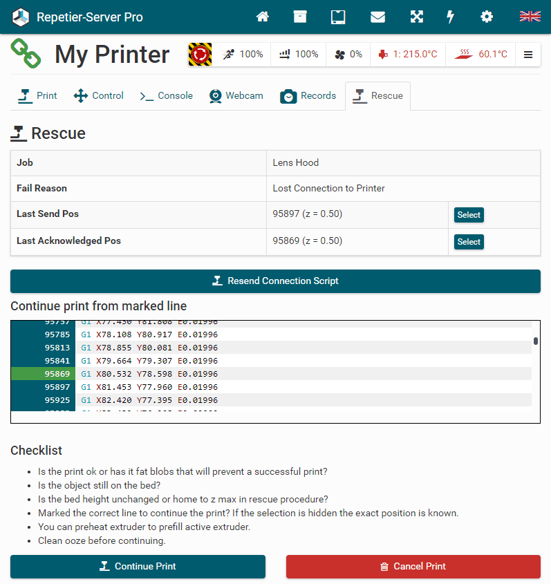The width and height of the screenshot is (551, 584).
Task: Toggle fullscreen with the expand arrows icon
Action: (x=416, y=17)
